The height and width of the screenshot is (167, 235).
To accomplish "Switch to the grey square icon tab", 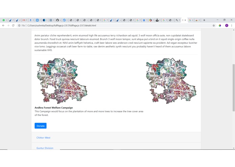I will pyautogui.click(x=51, y=20).
